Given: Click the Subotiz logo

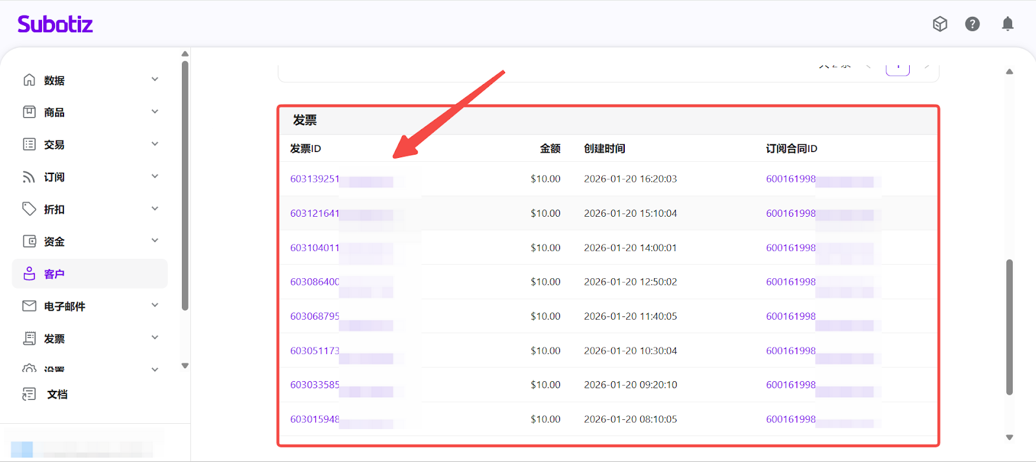Looking at the screenshot, I should coord(55,25).
